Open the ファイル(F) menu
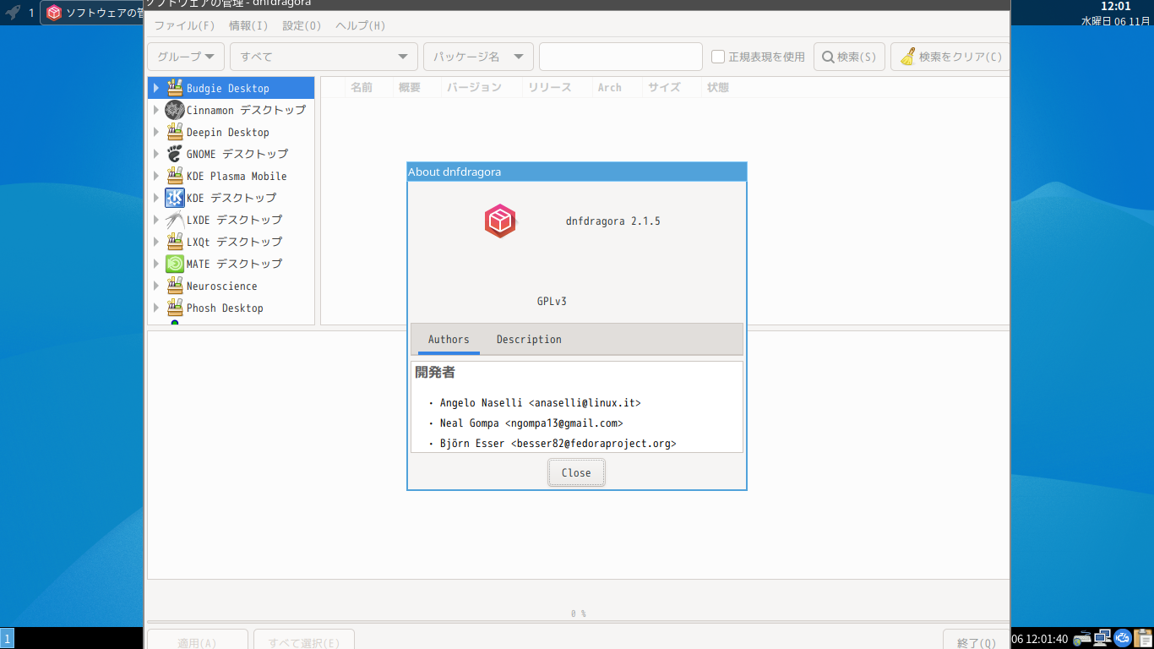The image size is (1154, 649). click(184, 25)
